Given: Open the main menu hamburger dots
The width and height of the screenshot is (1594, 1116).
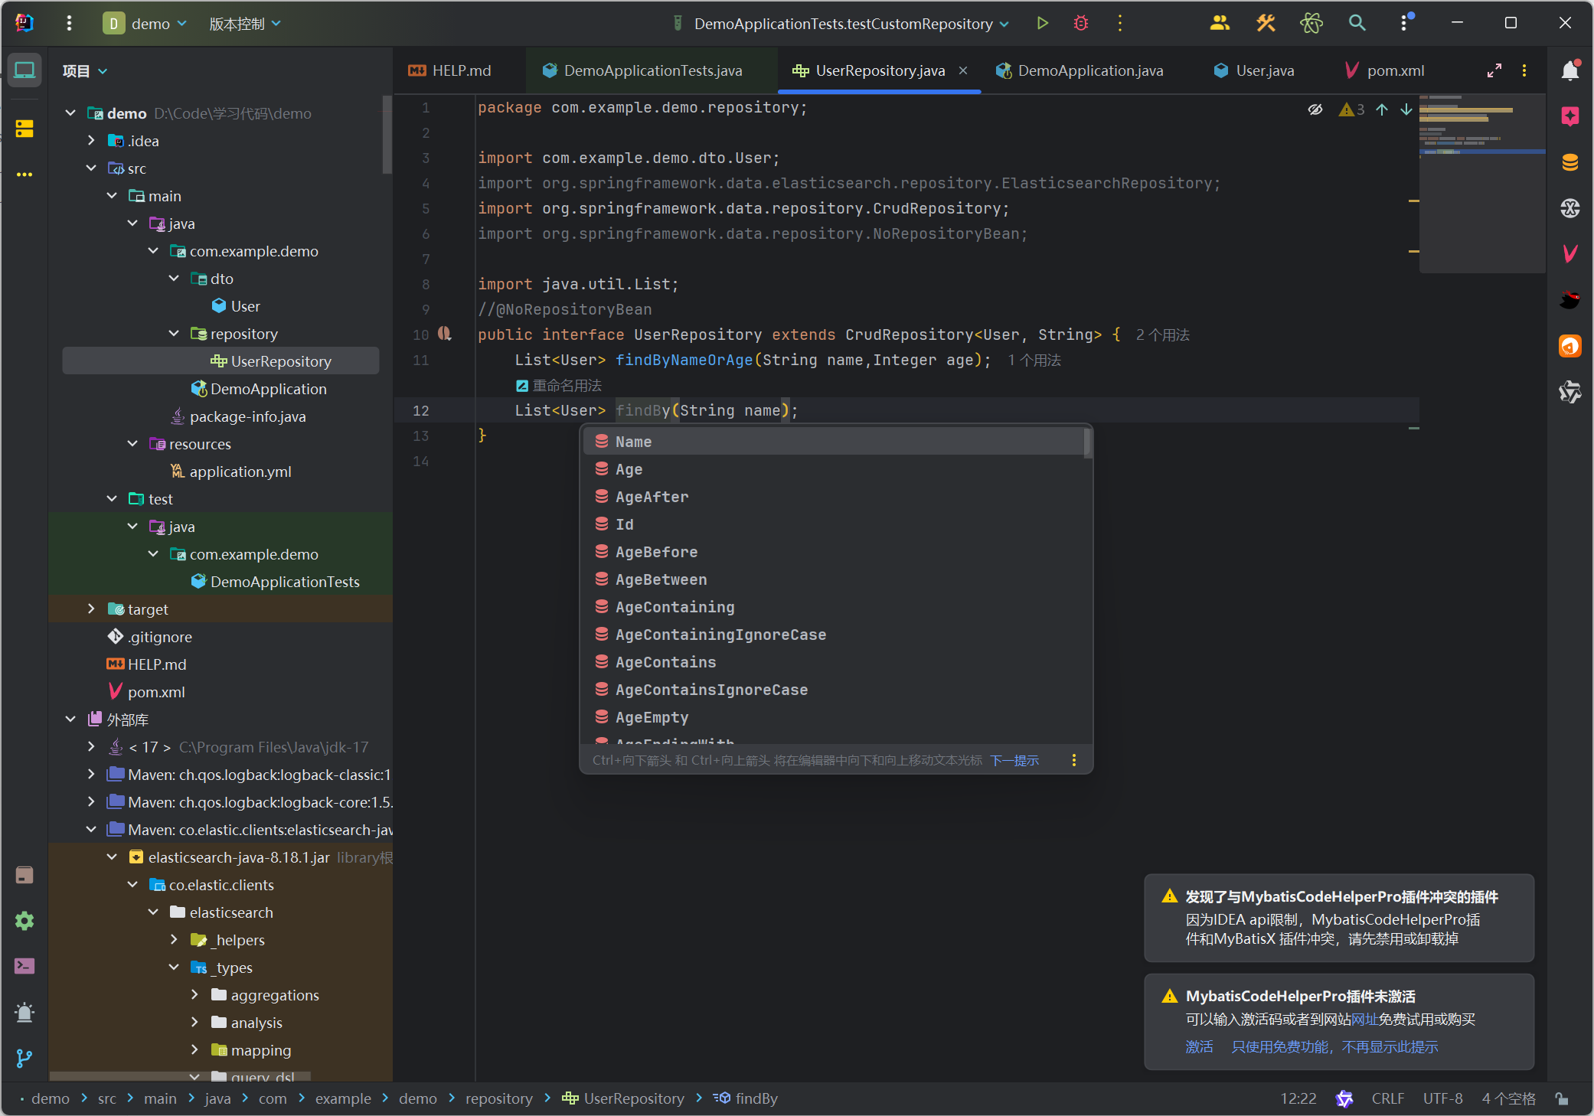Looking at the screenshot, I should [69, 24].
